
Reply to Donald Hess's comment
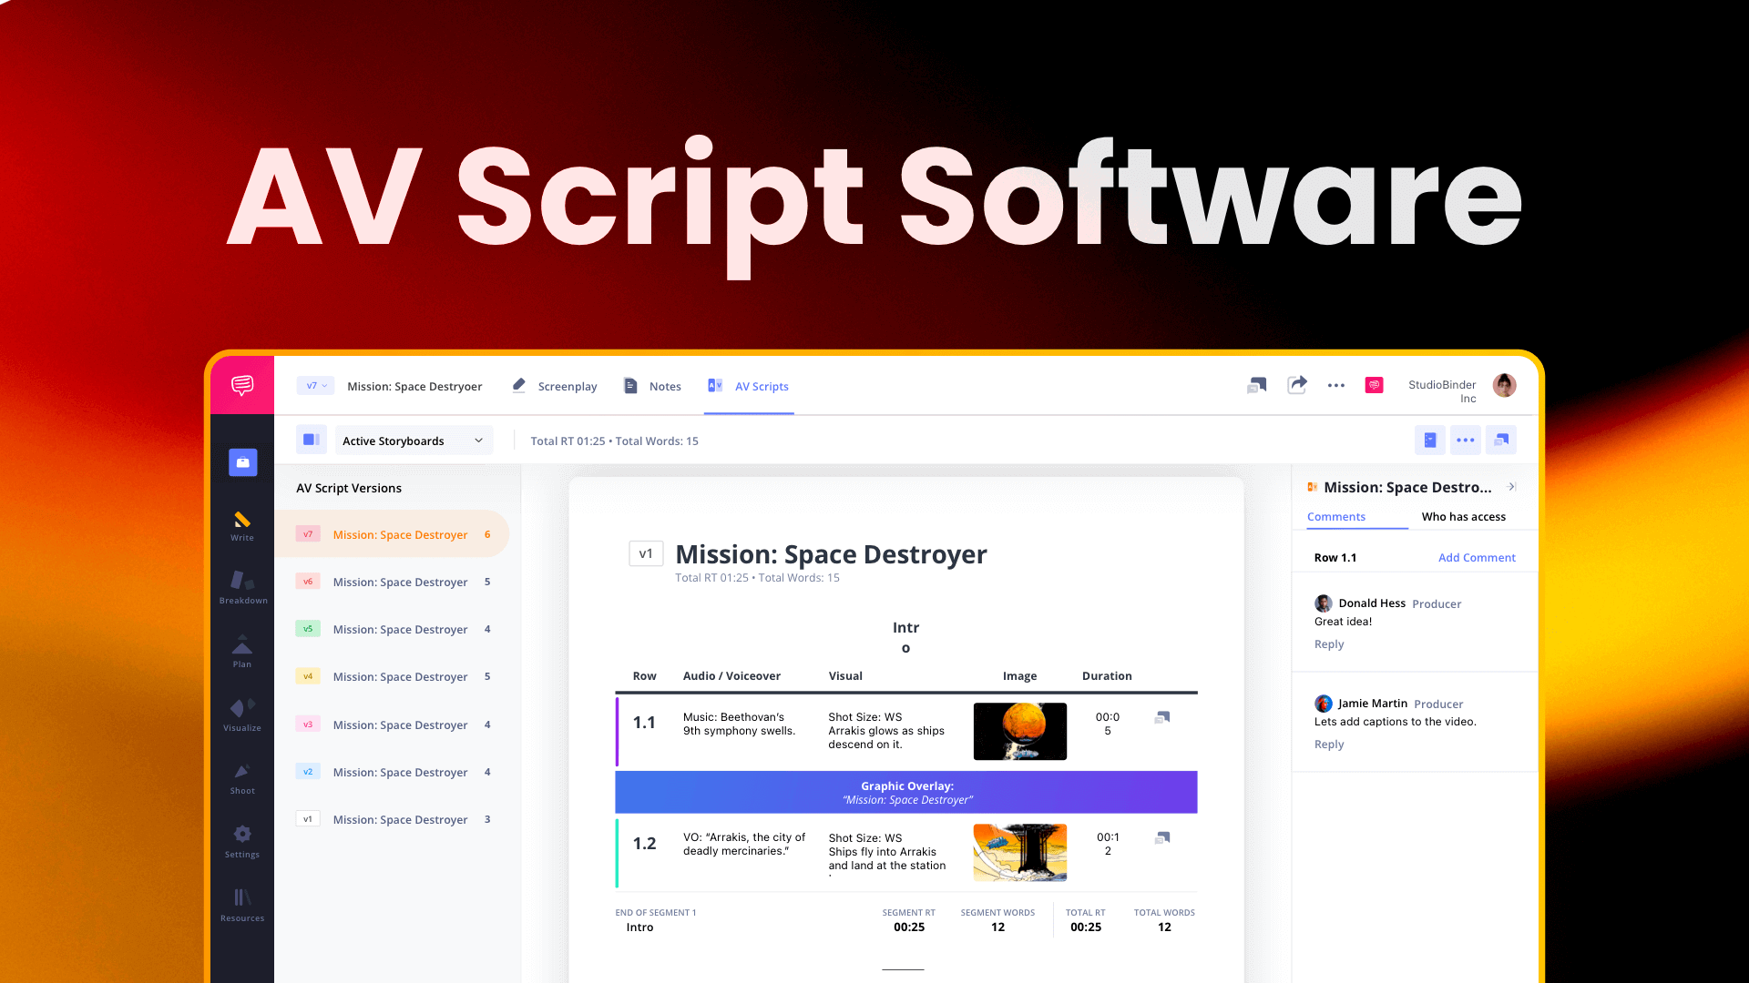1329,644
